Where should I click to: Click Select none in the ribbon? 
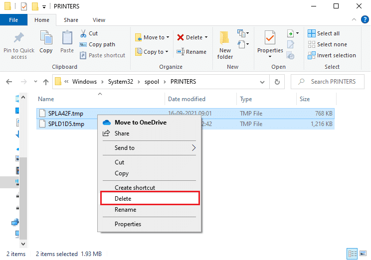(x=328, y=44)
